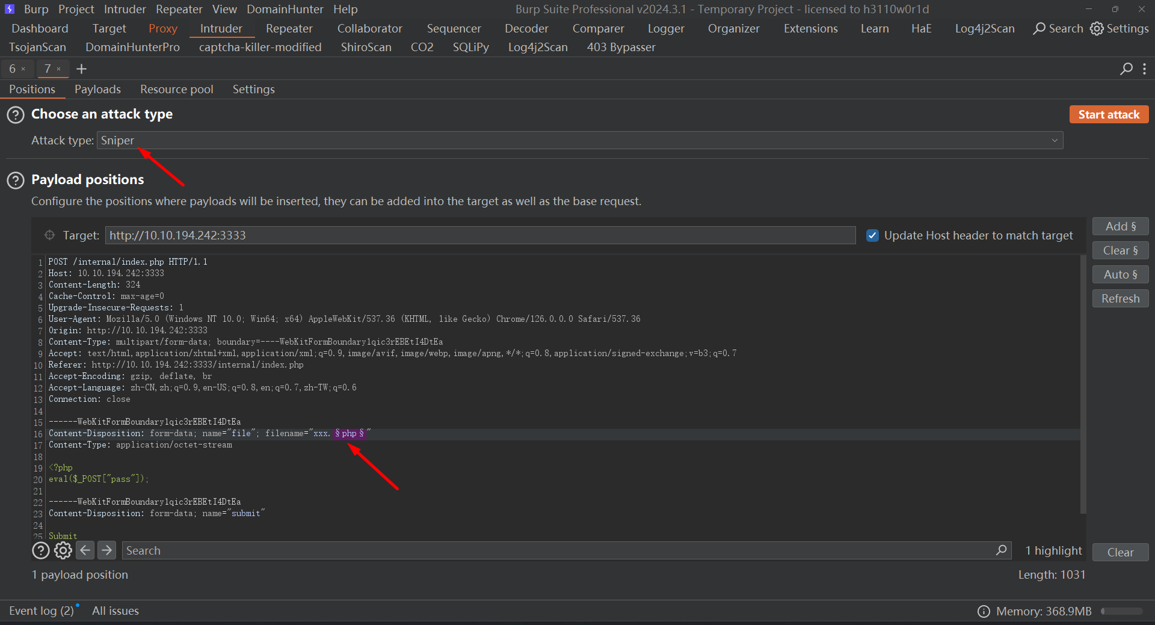Switch to the Target tab
This screenshot has width=1155, height=625.
point(109,28)
